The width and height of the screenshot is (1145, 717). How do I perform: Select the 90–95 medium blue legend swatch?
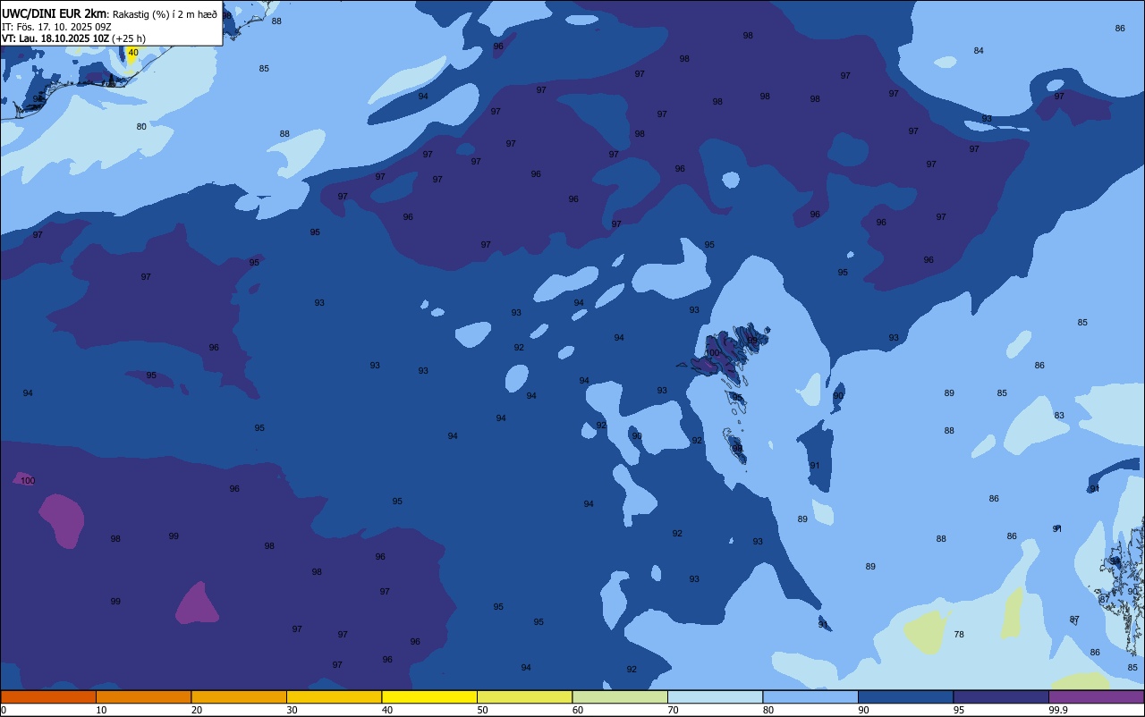click(905, 696)
